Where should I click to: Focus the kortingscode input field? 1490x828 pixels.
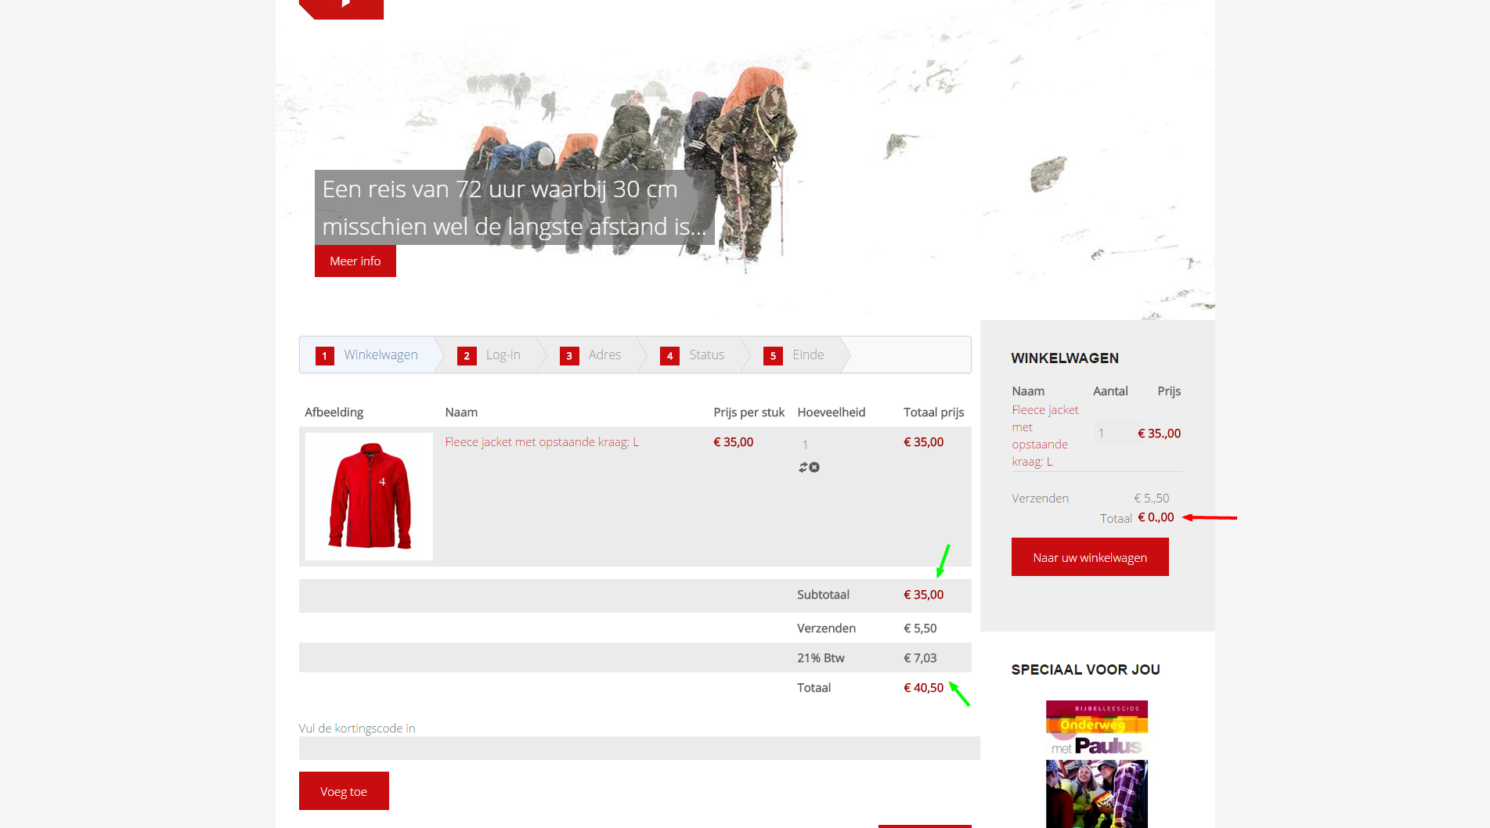coord(639,748)
